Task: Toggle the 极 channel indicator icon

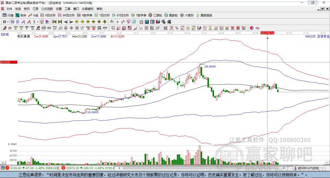Action: point(42,22)
